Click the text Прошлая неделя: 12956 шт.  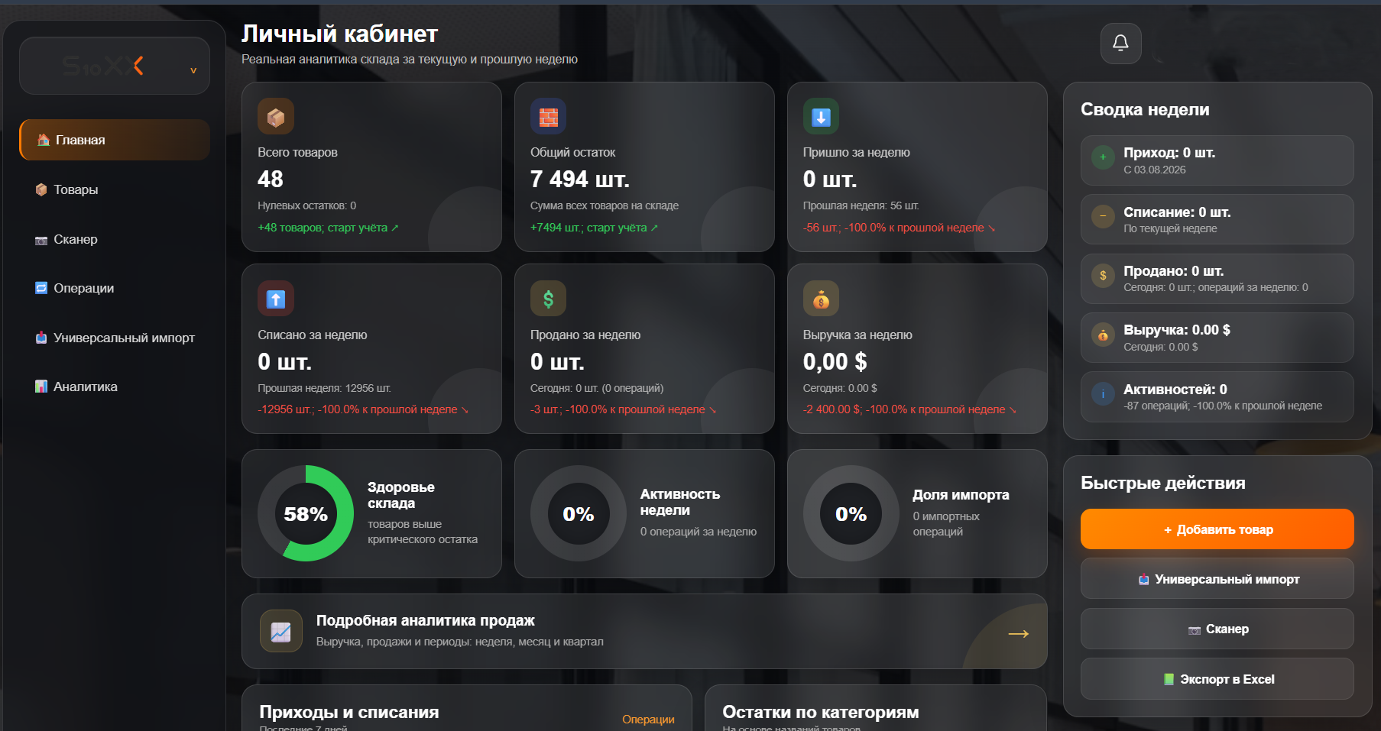(324, 388)
